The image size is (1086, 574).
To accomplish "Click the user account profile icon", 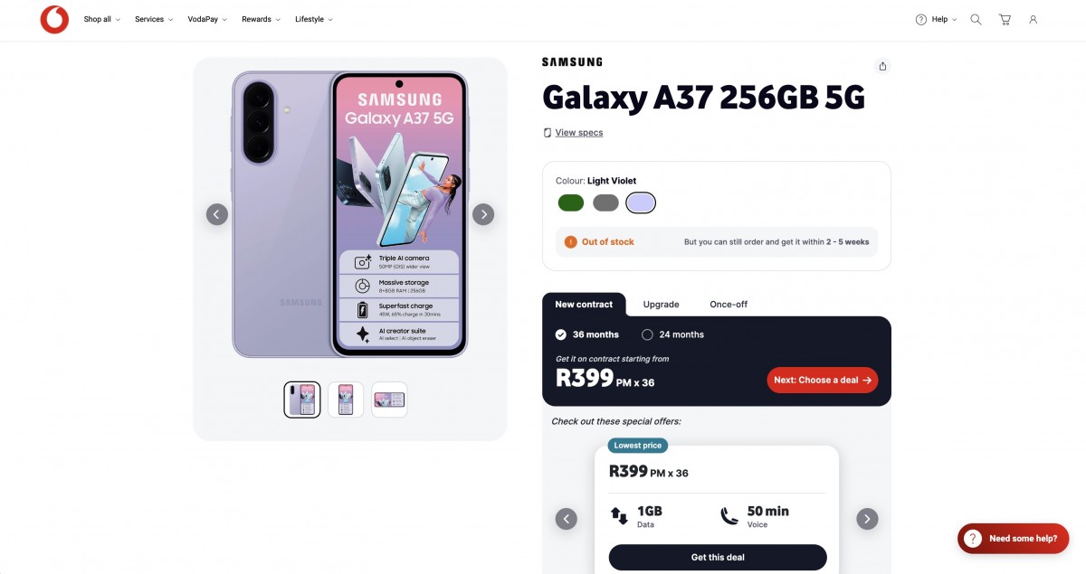I will [x=1033, y=19].
